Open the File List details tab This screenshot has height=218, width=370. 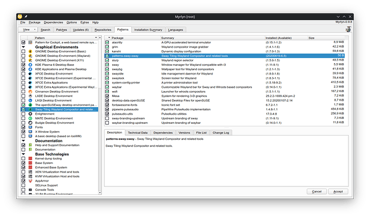pyautogui.click(x=201, y=132)
